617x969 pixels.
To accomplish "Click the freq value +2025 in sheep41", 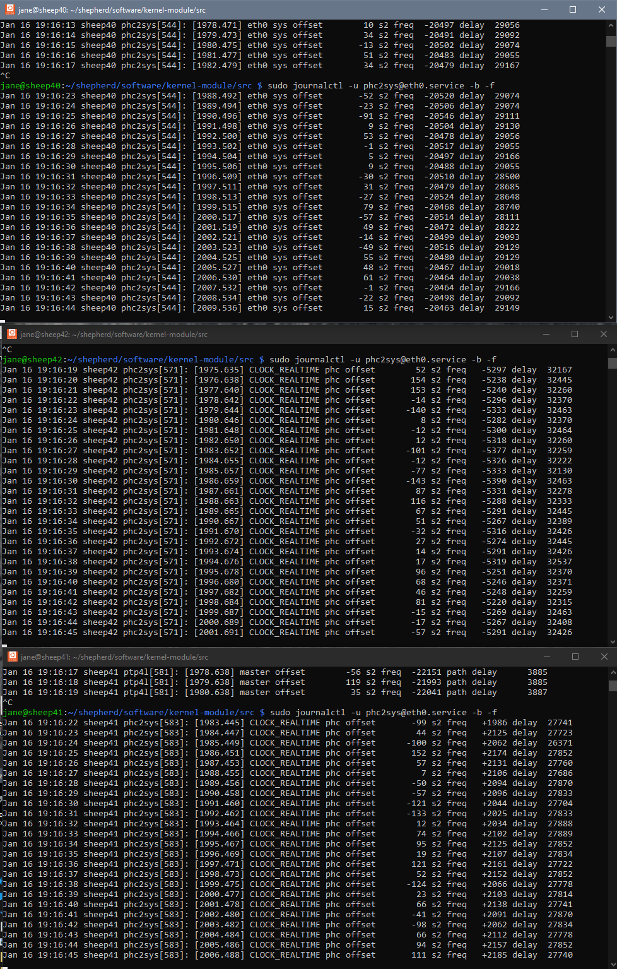I will pyautogui.click(x=495, y=814).
